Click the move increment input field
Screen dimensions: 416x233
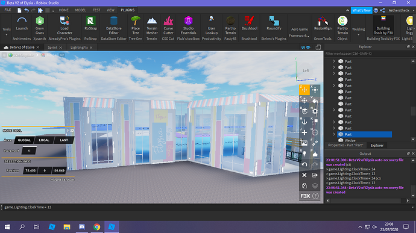pyautogui.click(x=29, y=151)
